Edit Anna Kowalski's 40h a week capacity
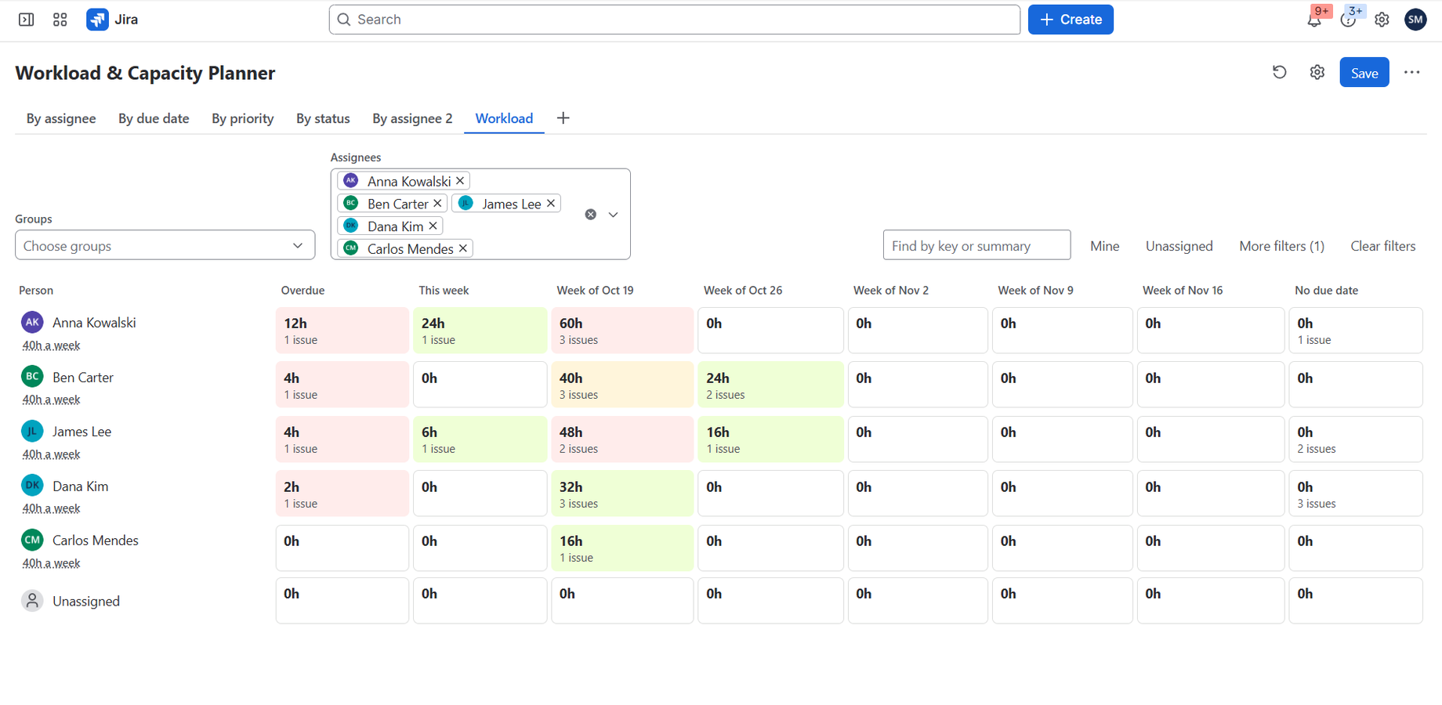This screenshot has height=705, width=1442. (x=51, y=345)
